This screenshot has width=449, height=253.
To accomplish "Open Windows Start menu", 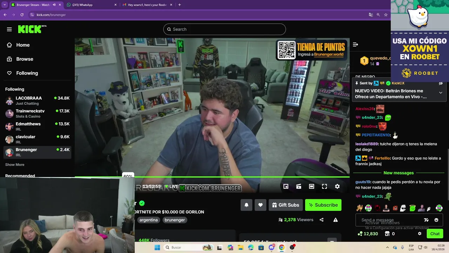I will [x=157, y=247].
